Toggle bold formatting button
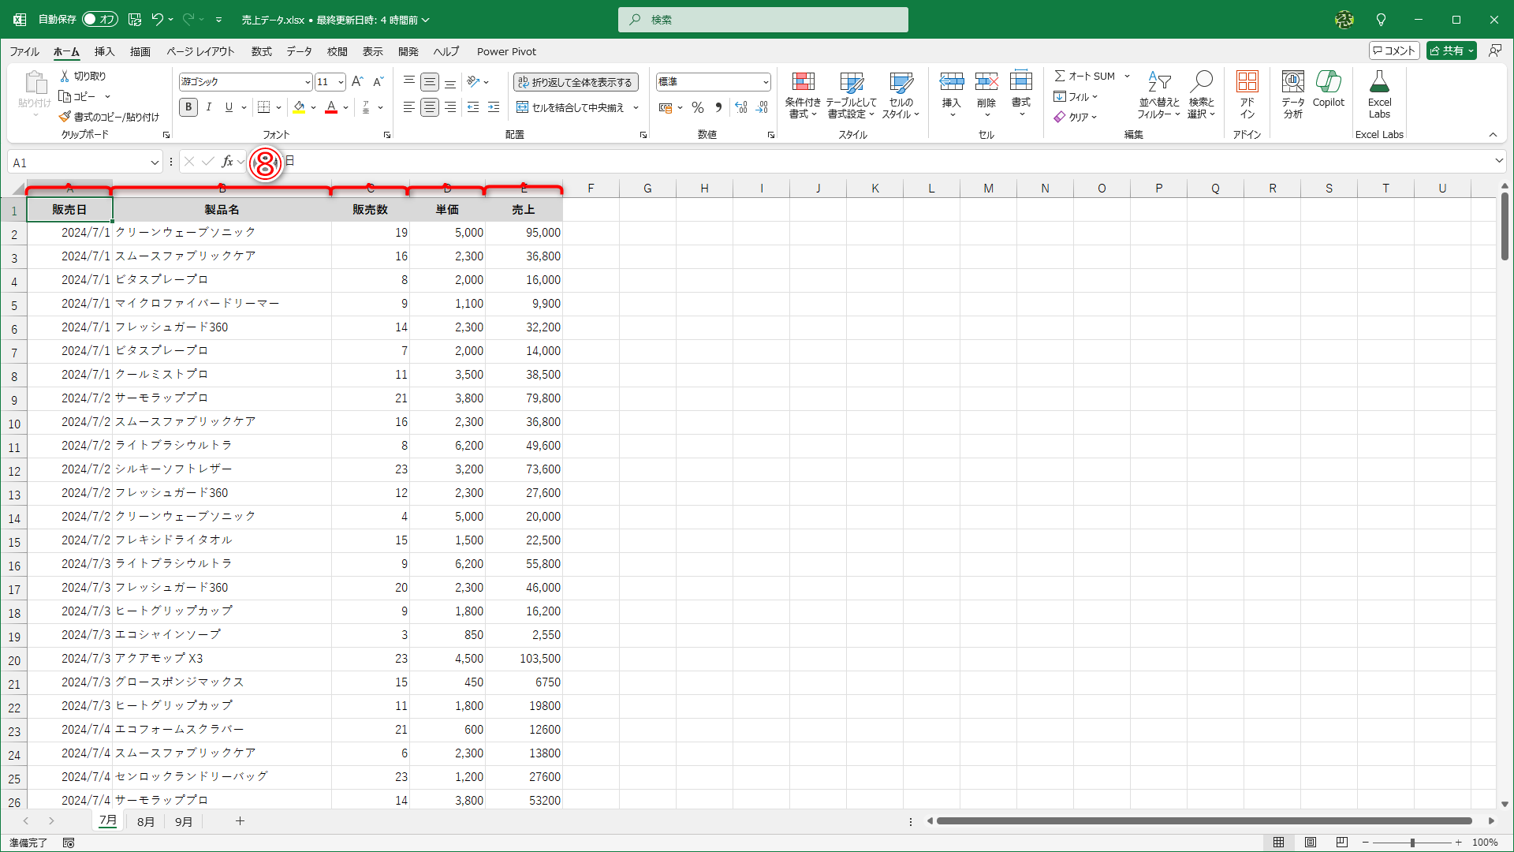Viewport: 1514px width, 852px height. pos(188,107)
